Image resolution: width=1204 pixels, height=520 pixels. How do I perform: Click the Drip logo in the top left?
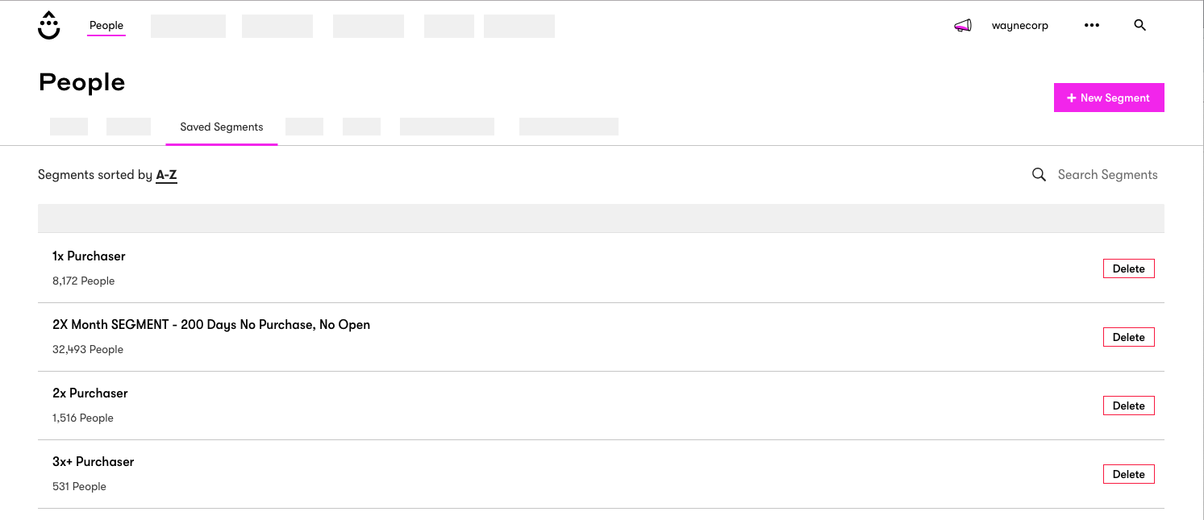[x=48, y=25]
